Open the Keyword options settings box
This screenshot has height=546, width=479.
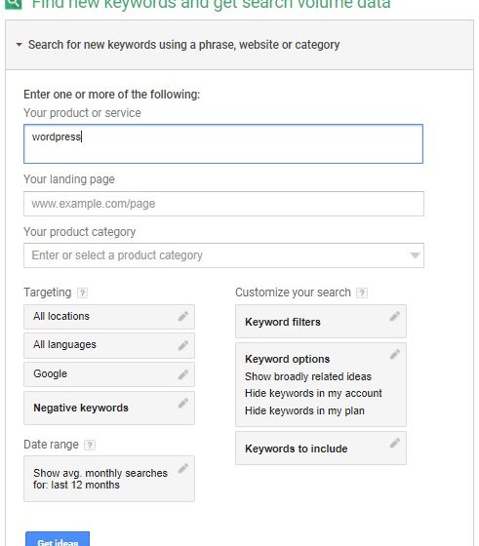321,385
